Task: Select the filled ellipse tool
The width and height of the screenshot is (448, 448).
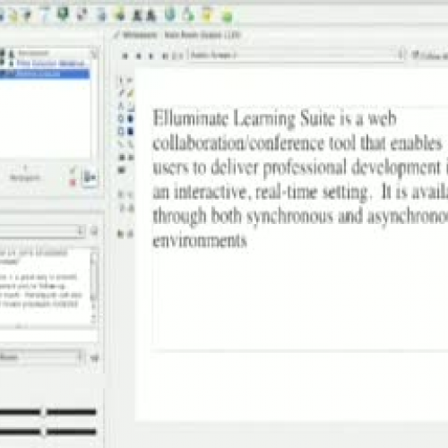Action: click(131, 118)
